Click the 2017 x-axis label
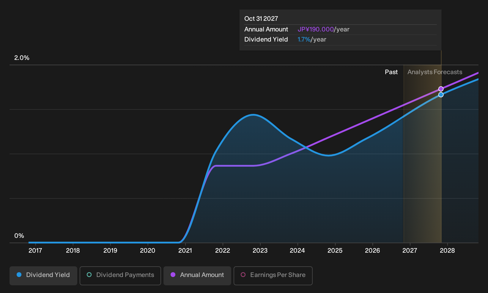 [x=35, y=251]
